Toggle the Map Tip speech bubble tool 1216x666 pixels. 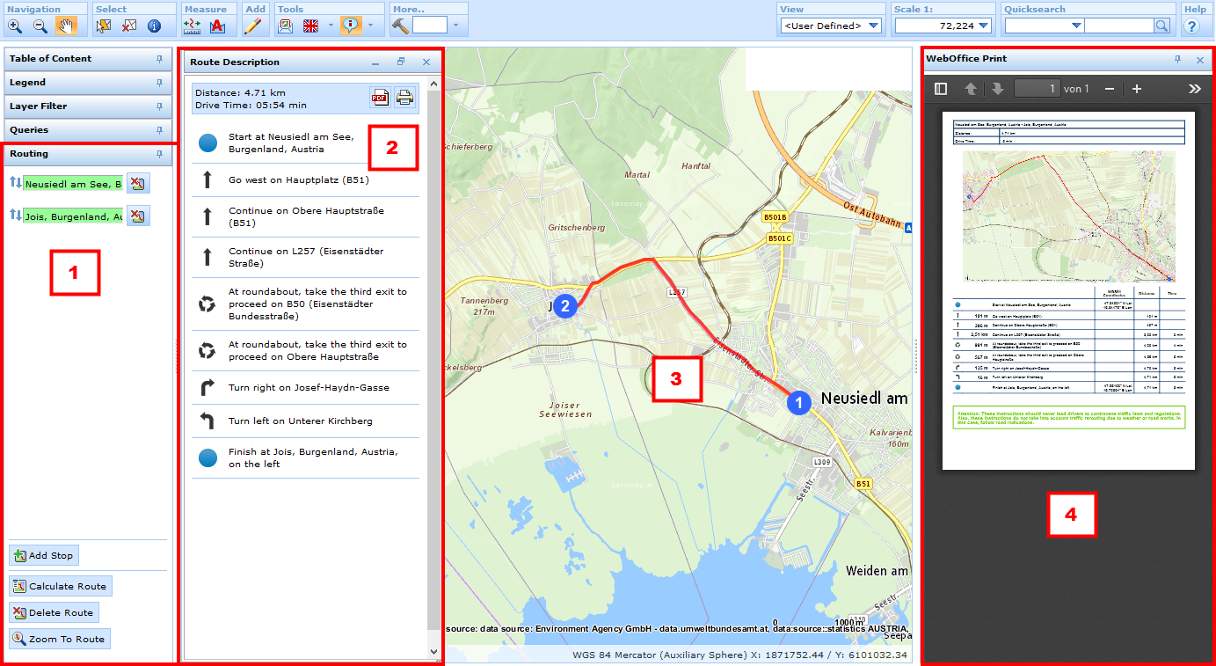tap(350, 26)
